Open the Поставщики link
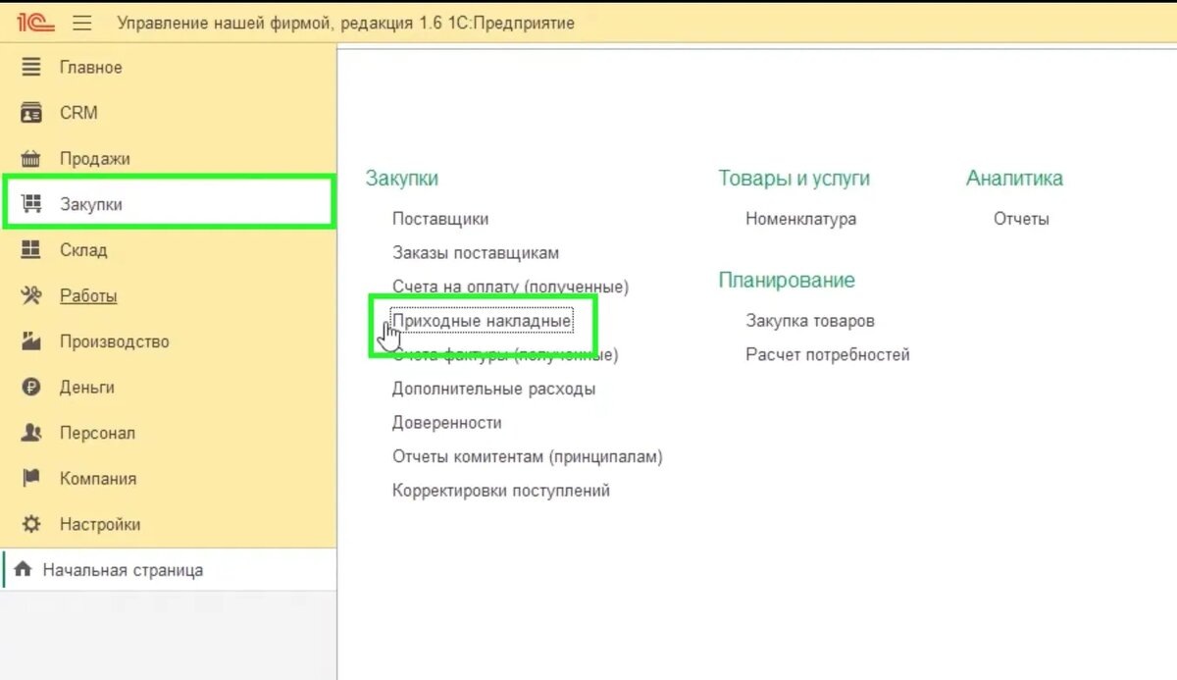Screen dimensions: 1177x680 [x=440, y=219]
